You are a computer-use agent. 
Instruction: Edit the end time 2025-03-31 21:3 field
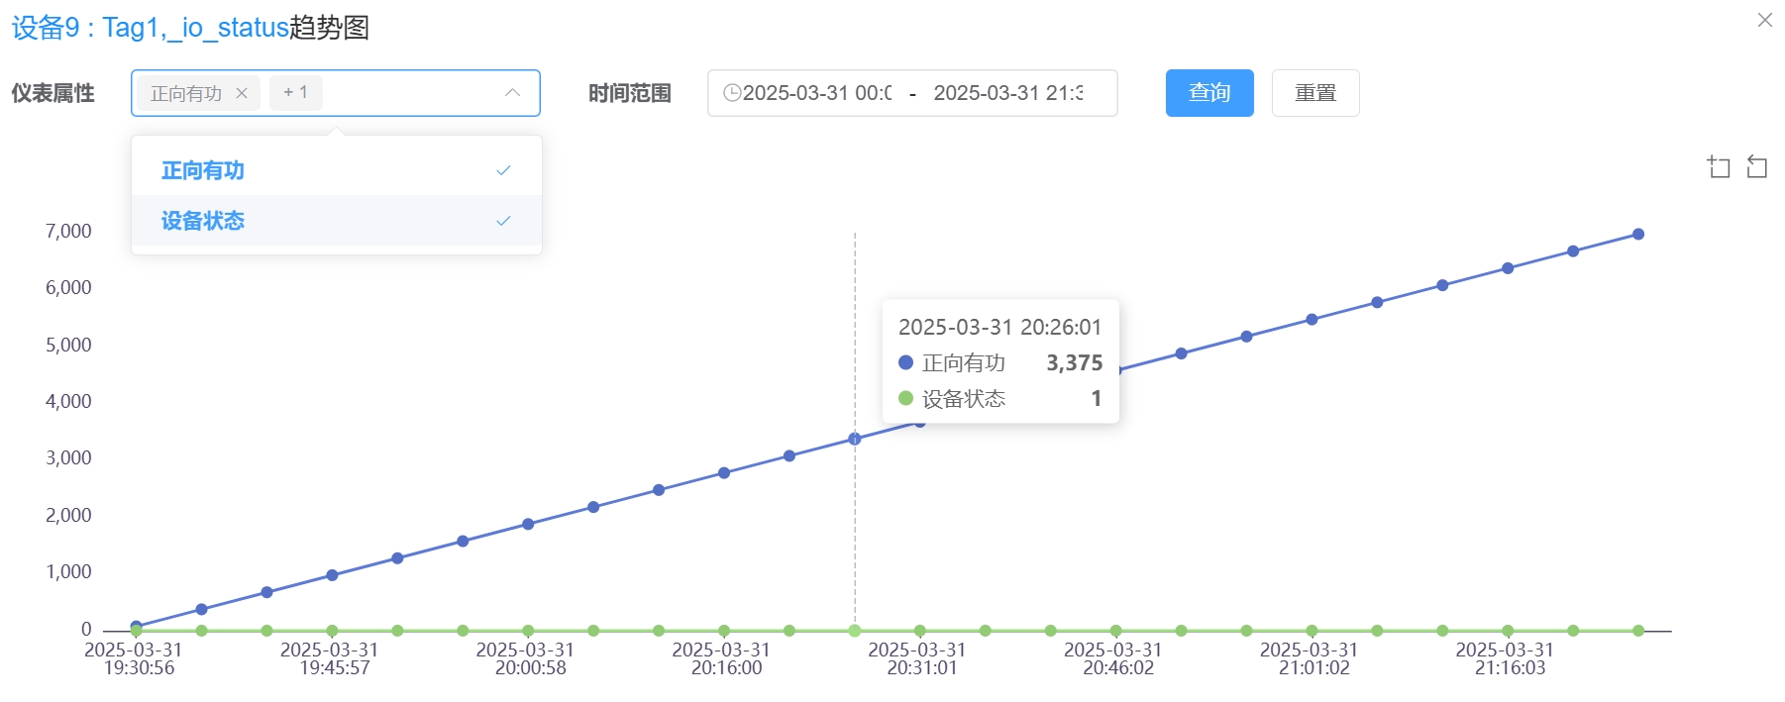(1008, 93)
